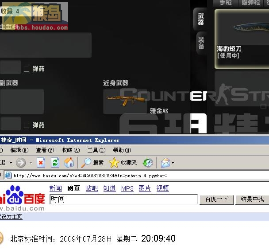269x250 pixels.
Task: Click the 百度一下 search button
Action: coord(217,199)
